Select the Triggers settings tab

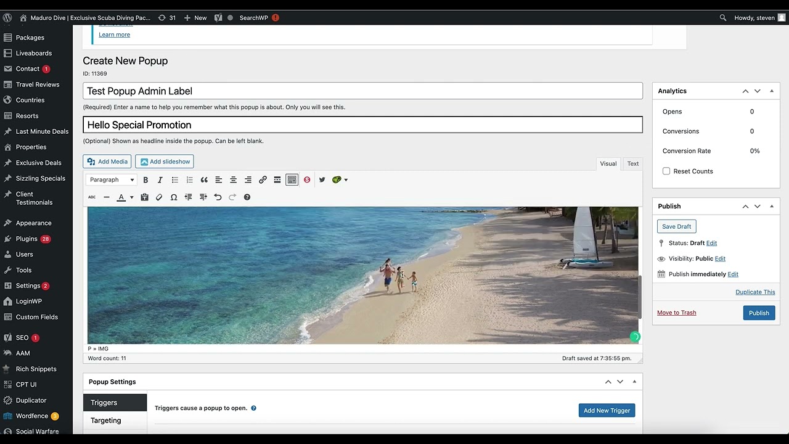(115, 403)
